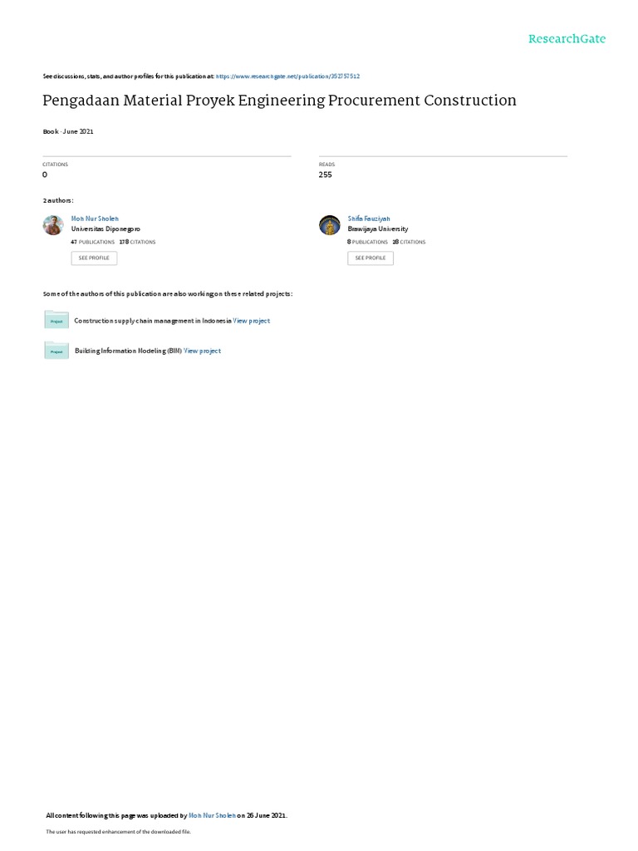
Task: Click Moh Nur Sholeh's profile photo
Action: (53, 224)
